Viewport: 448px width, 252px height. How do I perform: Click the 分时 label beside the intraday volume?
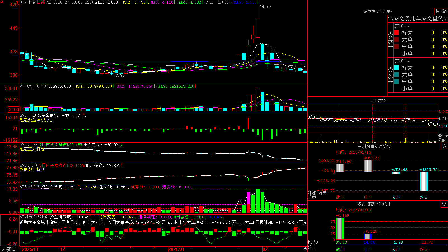(x=442, y=140)
